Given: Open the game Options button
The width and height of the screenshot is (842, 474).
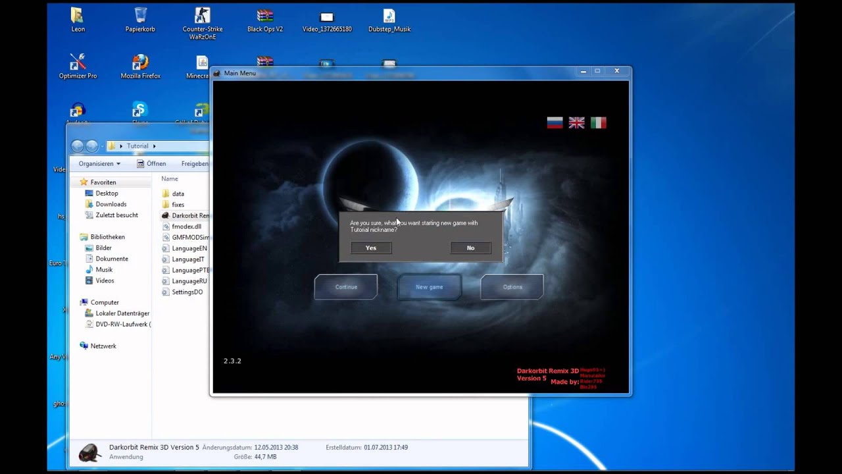Looking at the screenshot, I should tap(512, 287).
